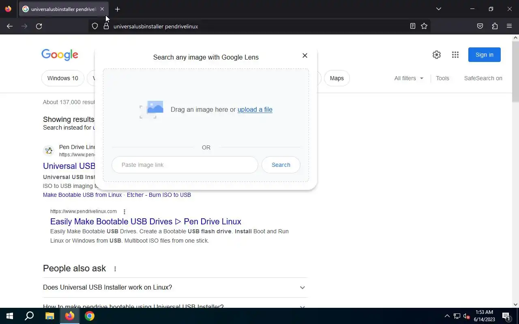The width and height of the screenshot is (519, 324).
Task: Open the Windows Start menu
Action: [10, 316]
